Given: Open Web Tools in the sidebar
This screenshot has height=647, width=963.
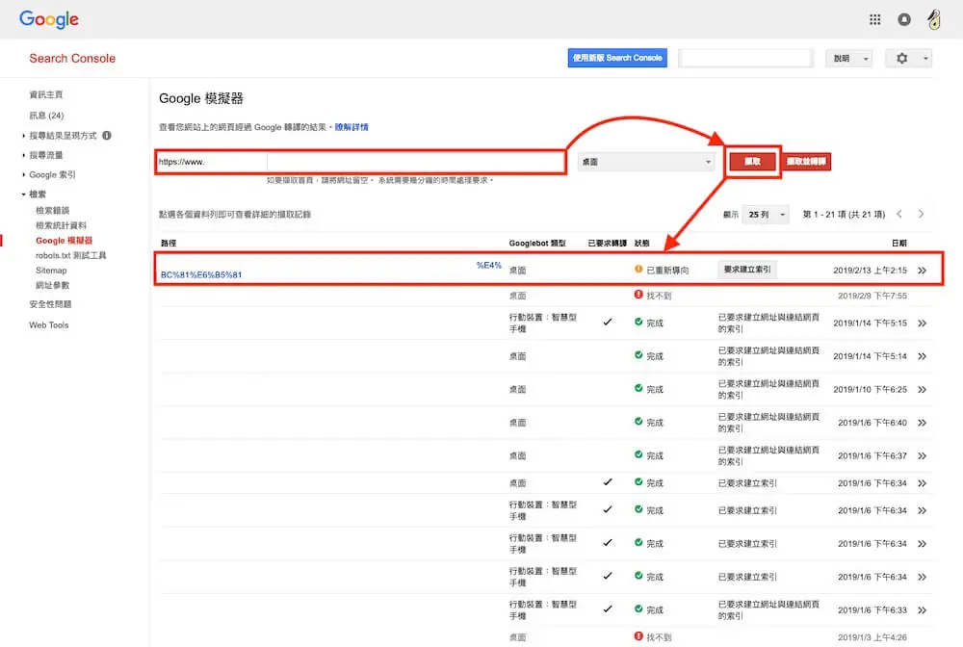Looking at the screenshot, I should (48, 324).
